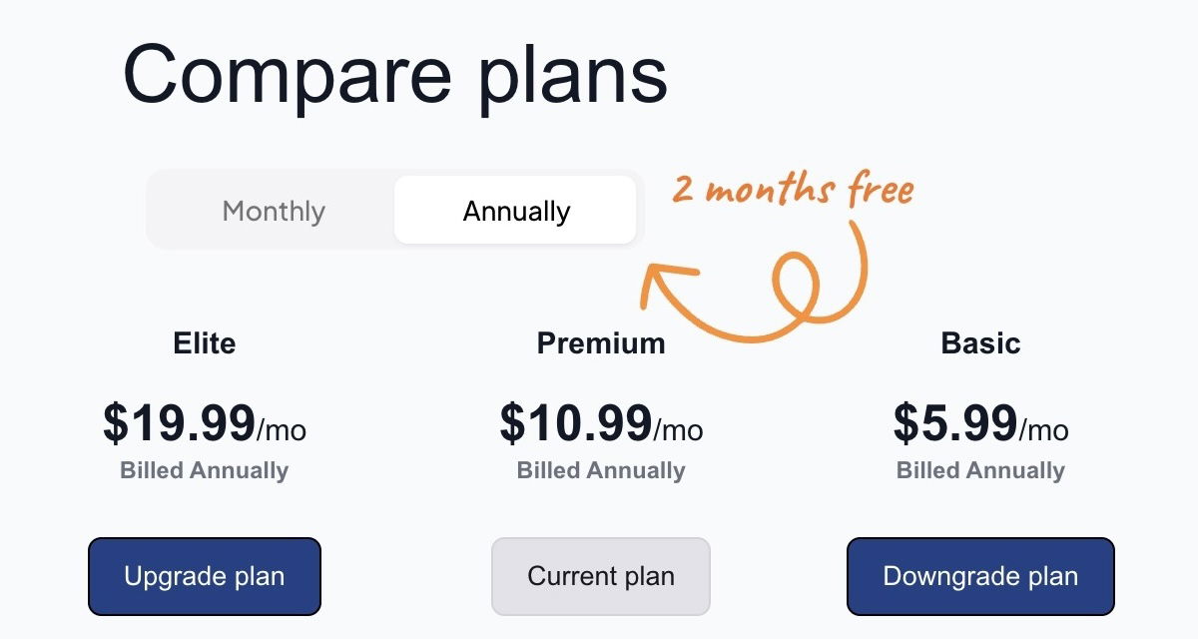The width and height of the screenshot is (1198, 639).
Task: Click the '/mo' suffix beside $19.99
Action: tap(283, 430)
